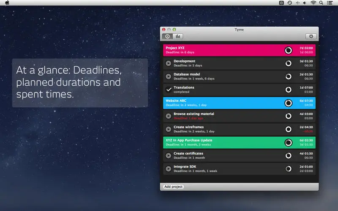Select the Create wireframes task name
The image size is (338, 211).
point(188,127)
